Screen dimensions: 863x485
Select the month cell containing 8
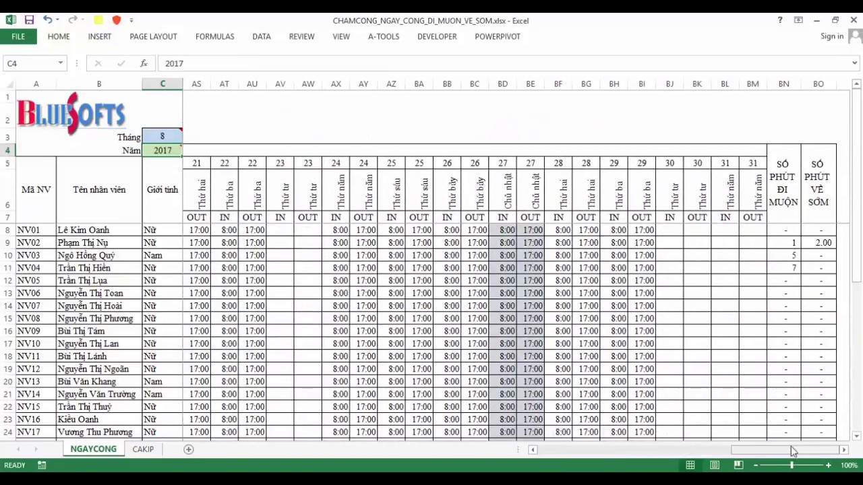[162, 136]
